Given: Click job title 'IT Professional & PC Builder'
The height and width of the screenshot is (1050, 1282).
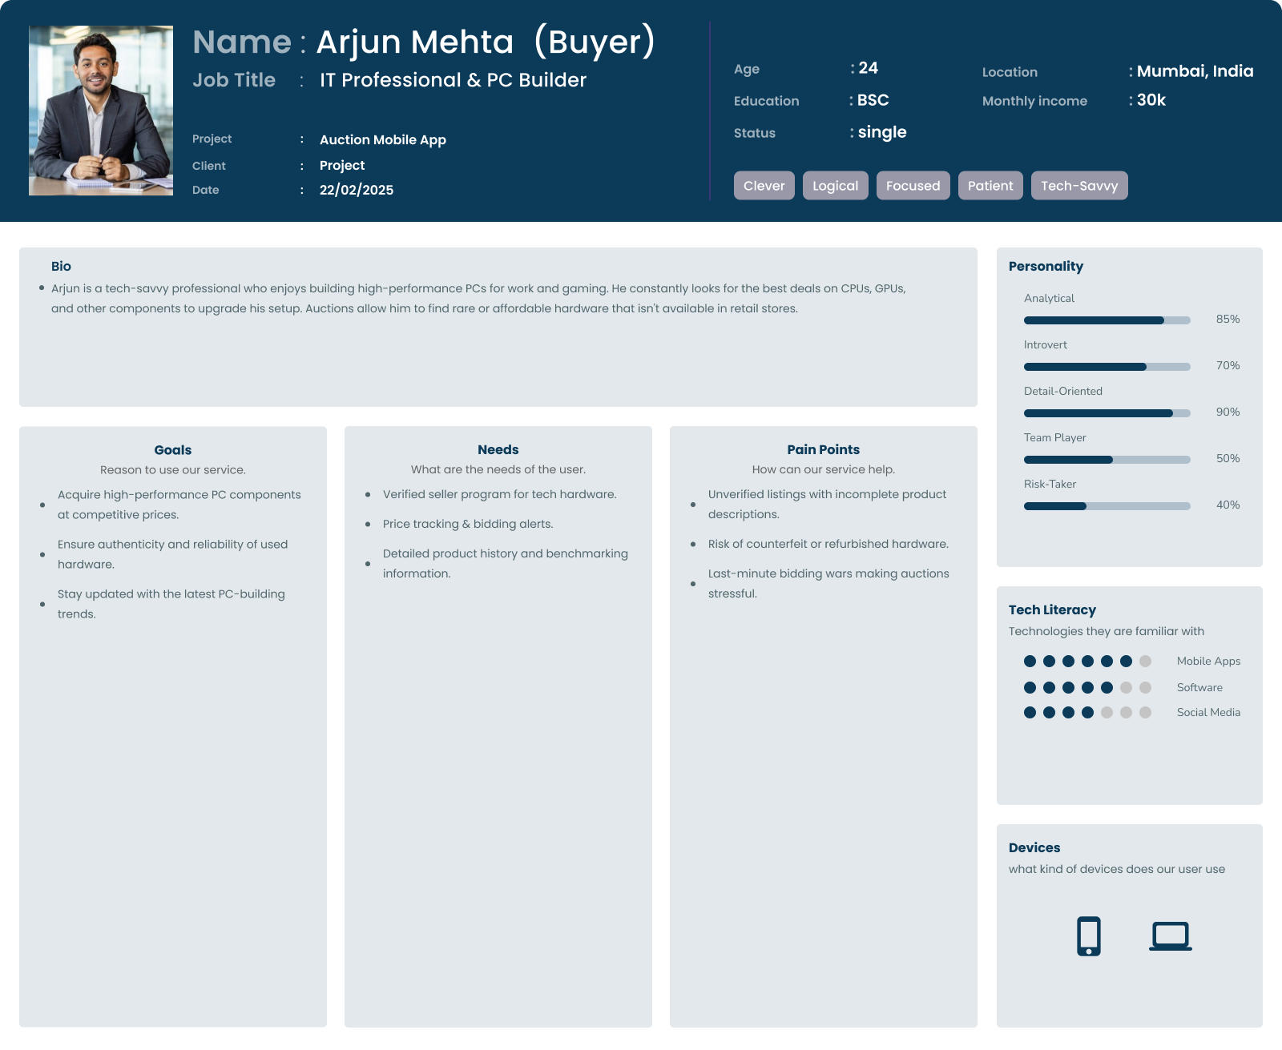Looking at the screenshot, I should tap(453, 80).
